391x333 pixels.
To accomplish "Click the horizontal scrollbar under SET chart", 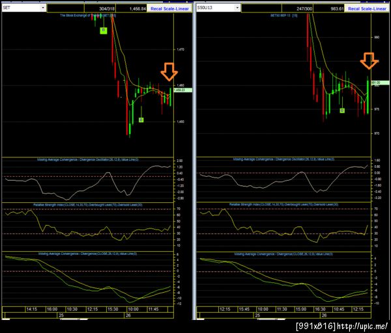I will pos(74,319).
